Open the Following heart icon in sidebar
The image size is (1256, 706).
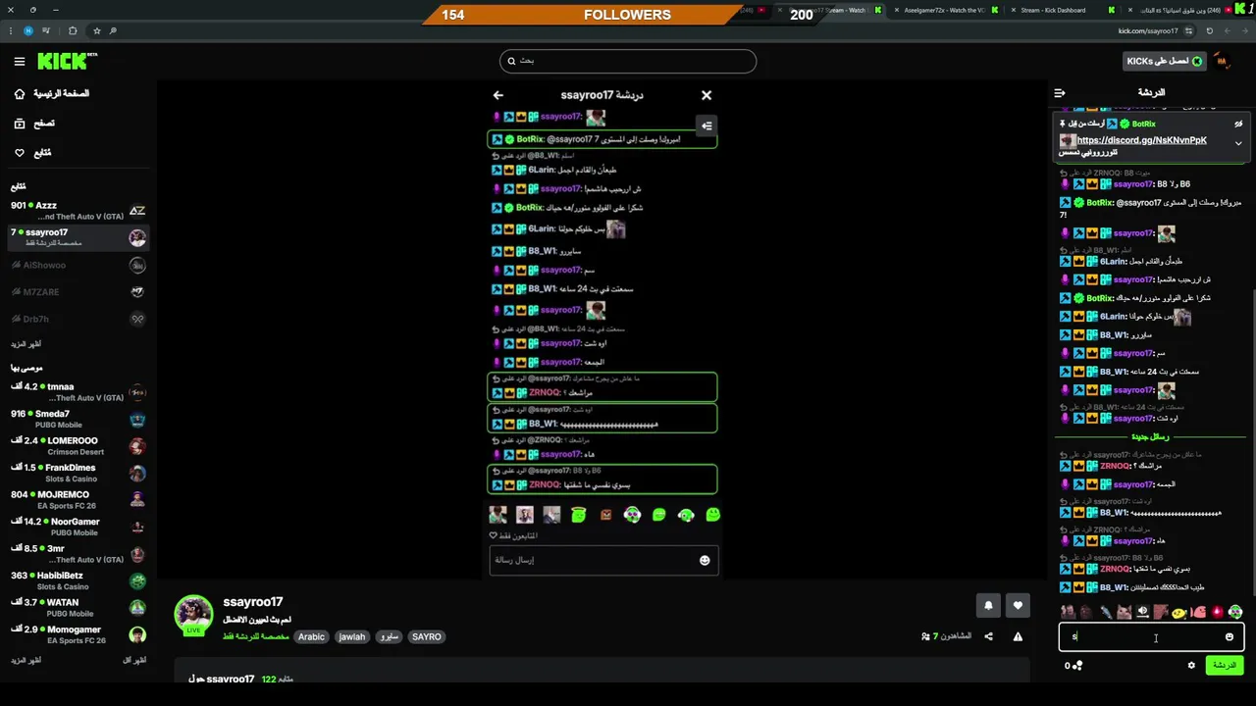20,153
